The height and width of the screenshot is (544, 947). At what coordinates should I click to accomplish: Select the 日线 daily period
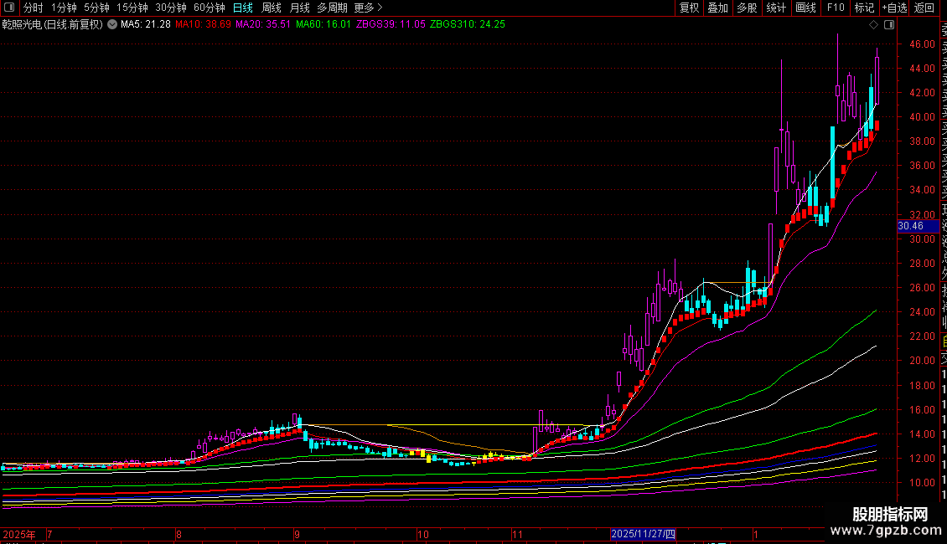(x=243, y=8)
